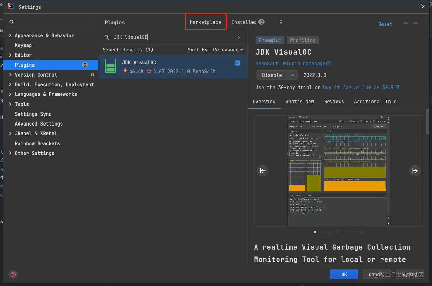The image size is (432, 286).
Task: Click the external link icon beside Plugin homepage
Action: pos(328,63)
